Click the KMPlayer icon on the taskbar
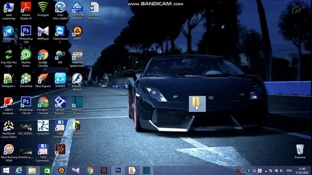This screenshot has width=312, height=175. pos(76,171)
